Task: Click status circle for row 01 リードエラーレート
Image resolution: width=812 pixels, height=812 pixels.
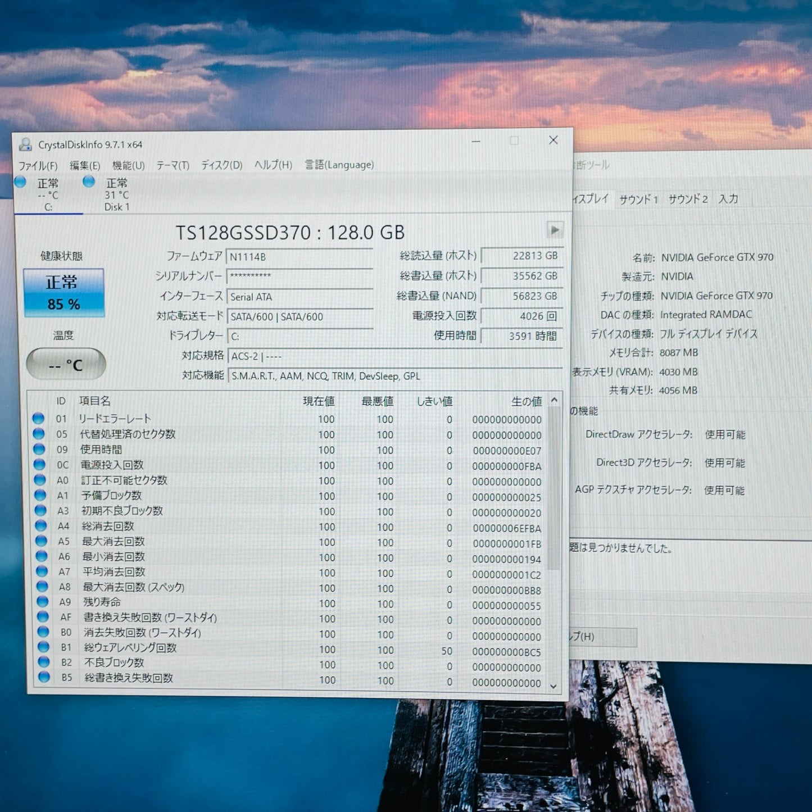Action: pyautogui.click(x=38, y=418)
